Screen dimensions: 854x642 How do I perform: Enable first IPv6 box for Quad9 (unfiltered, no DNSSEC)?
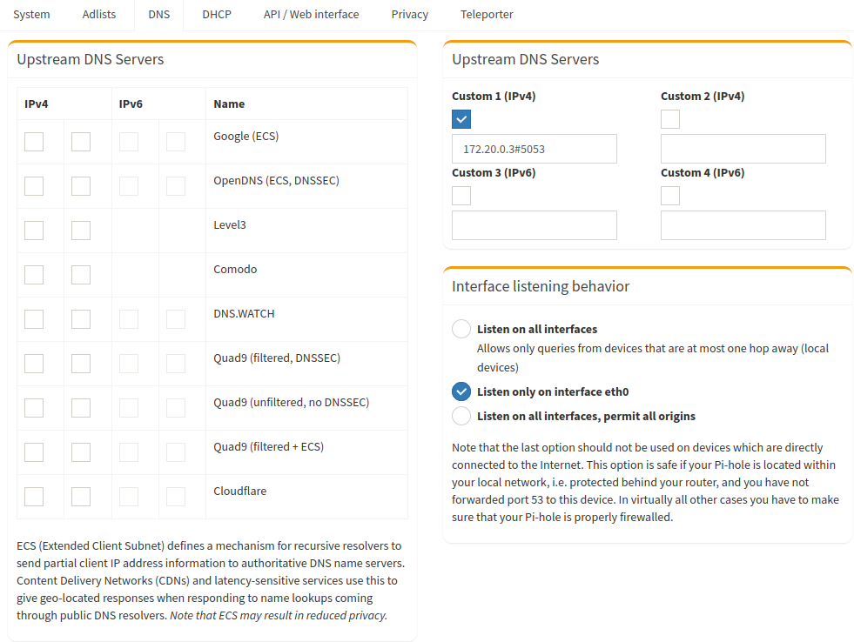coord(129,407)
